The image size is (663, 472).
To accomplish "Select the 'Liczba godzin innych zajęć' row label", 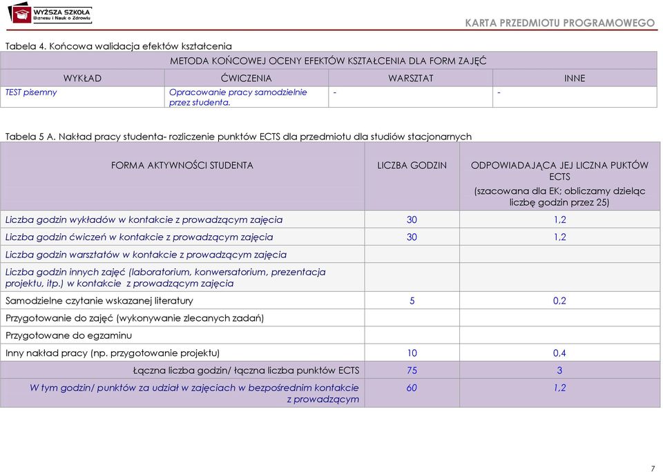I will (x=165, y=277).
